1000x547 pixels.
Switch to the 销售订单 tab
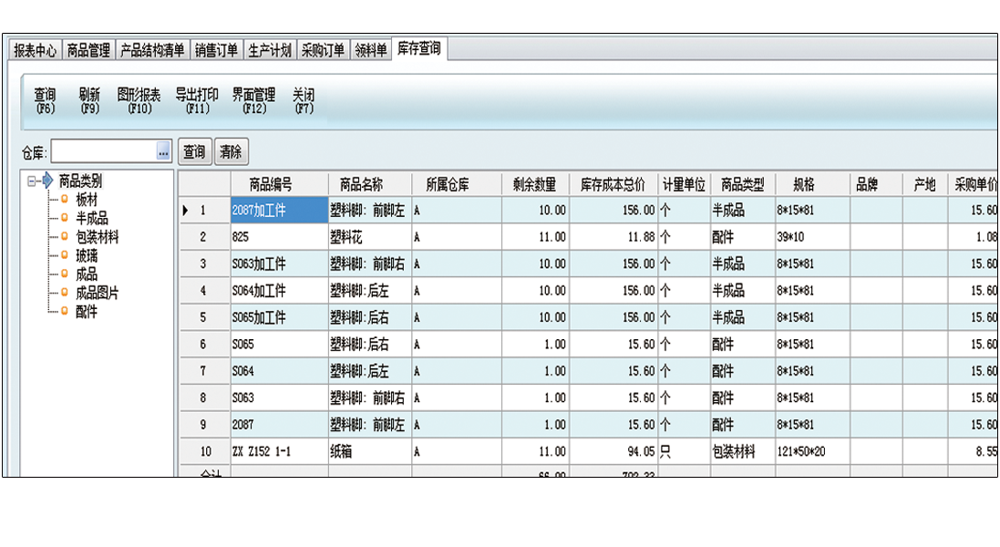tap(216, 51)
